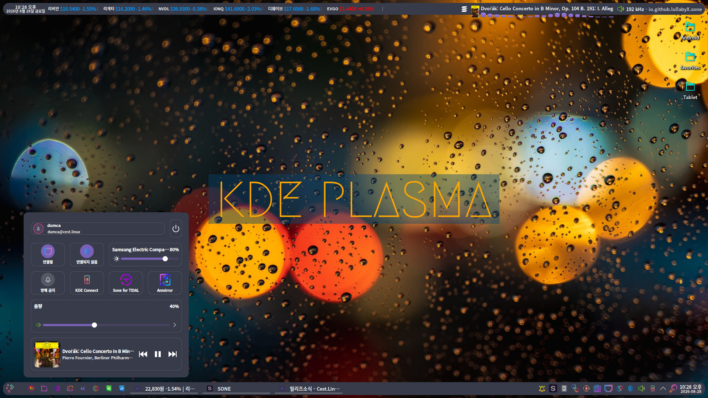Image resolution: width=708 pixels, height=398 pixels.
Task: Click the 리게티 stock ticker in top panel
Action: pyautogui.click(x=127, y=9)
